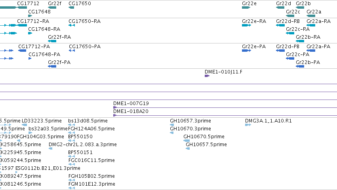Image resolution: width=337 pixels, height=190 pixels.
Task: Select the GH10670.3prime EST label
Action: pos(190,129)
